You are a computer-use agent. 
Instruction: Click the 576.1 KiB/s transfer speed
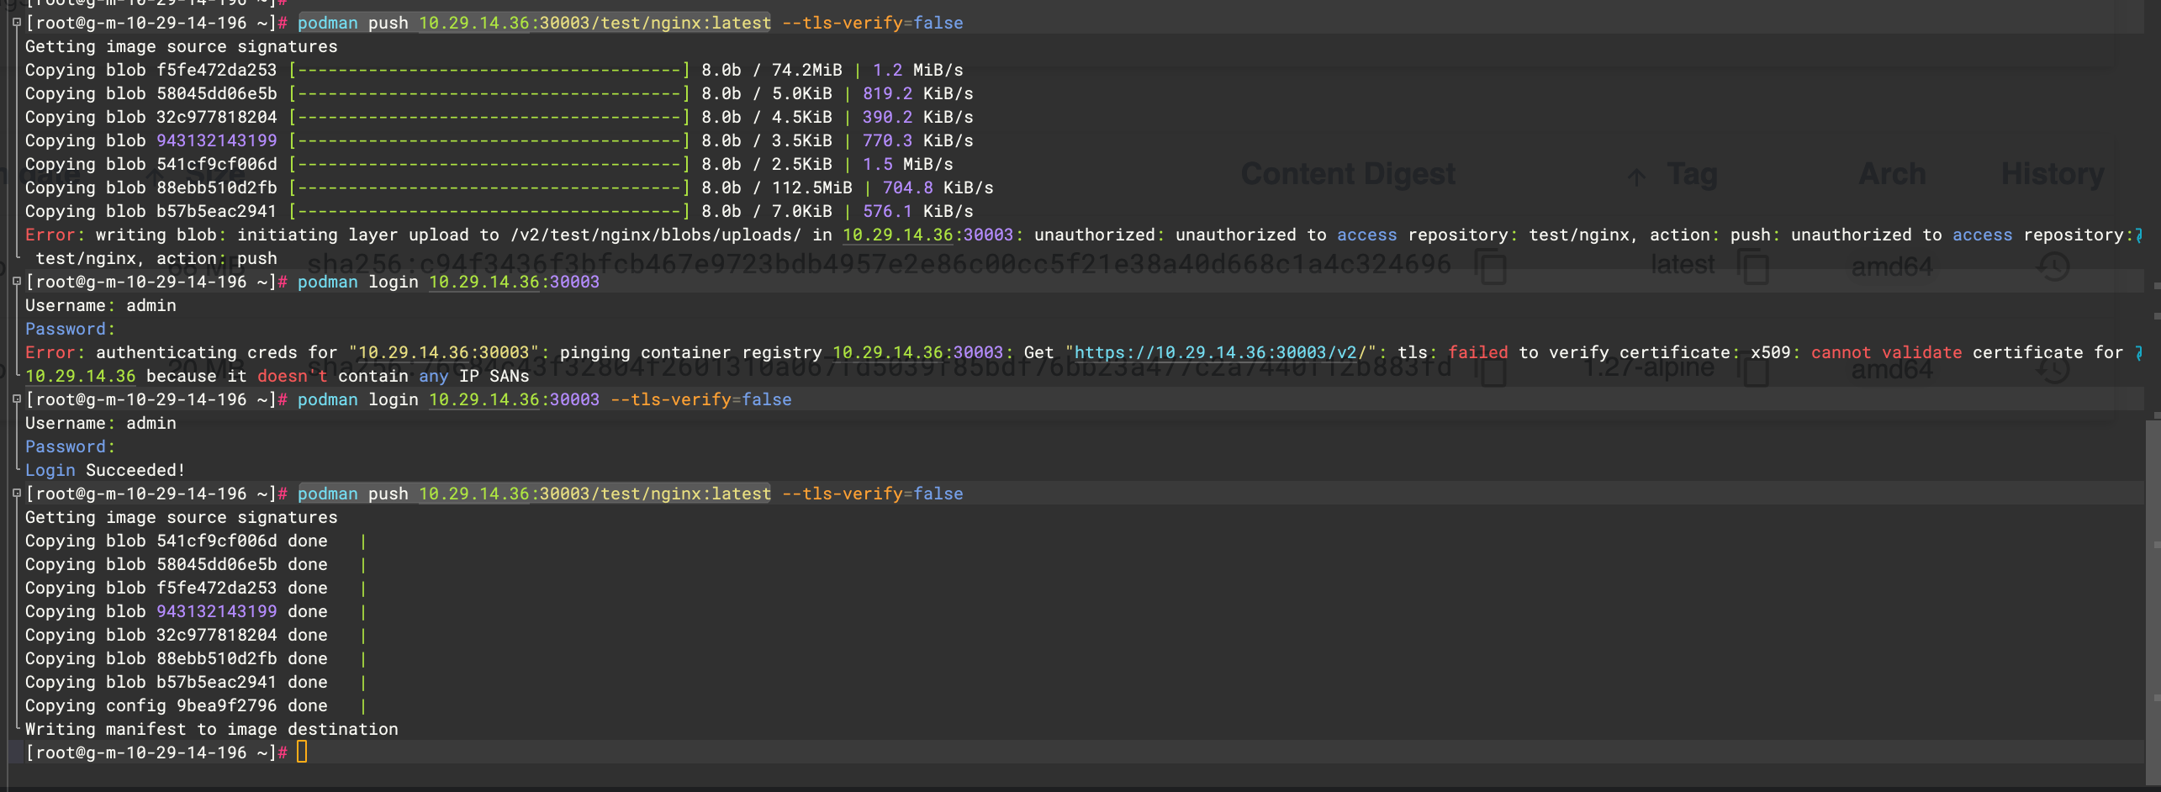[x=917, y=211]
